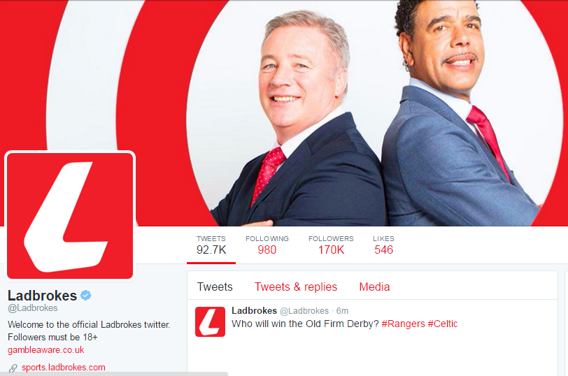Open the large Ladbrokes profile avatar
568x376 pixels.
[x=70, y=216]
